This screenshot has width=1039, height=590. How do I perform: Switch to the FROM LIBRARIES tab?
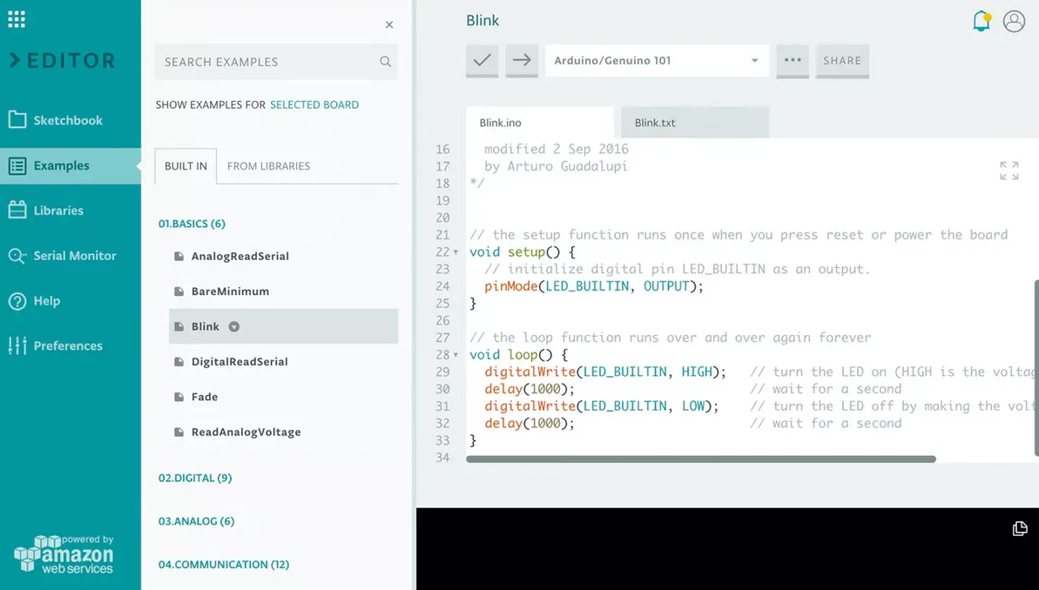coord(268,166)
